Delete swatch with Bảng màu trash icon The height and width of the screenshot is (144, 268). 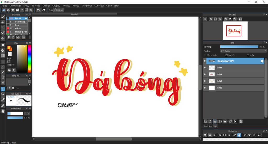(13, 88)
